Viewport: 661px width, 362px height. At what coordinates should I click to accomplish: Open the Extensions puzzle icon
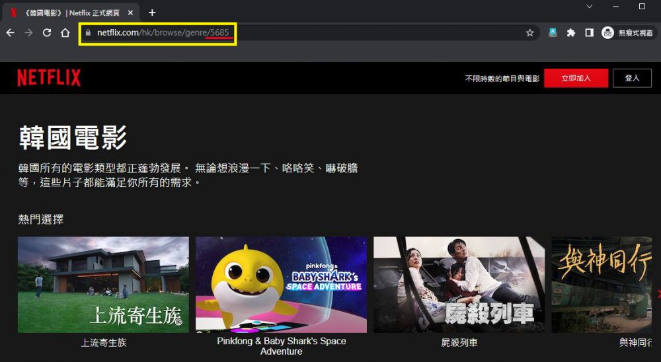pos(571,32)
